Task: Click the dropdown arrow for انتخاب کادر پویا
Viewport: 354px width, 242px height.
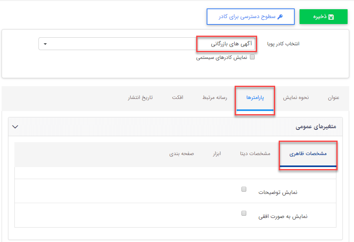Action: point(46,44)
